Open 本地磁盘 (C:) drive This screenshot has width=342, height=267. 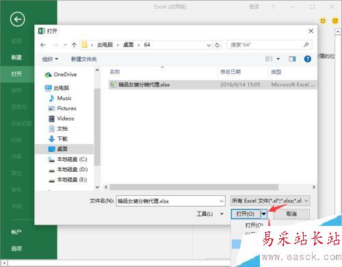[x=68, y=160]
